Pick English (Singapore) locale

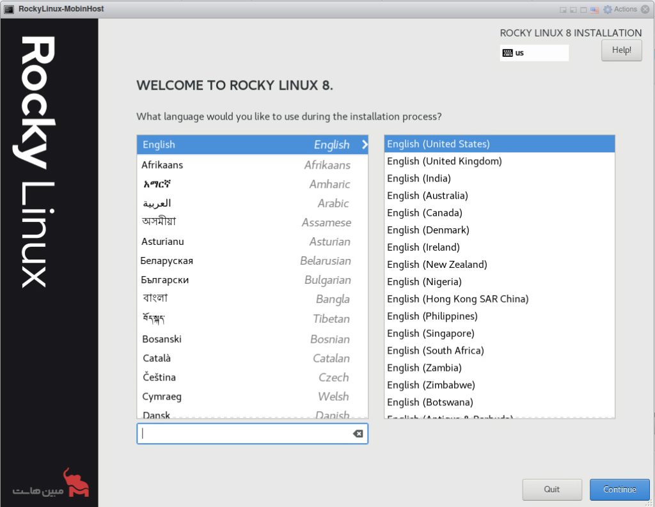tap(499, 333)
